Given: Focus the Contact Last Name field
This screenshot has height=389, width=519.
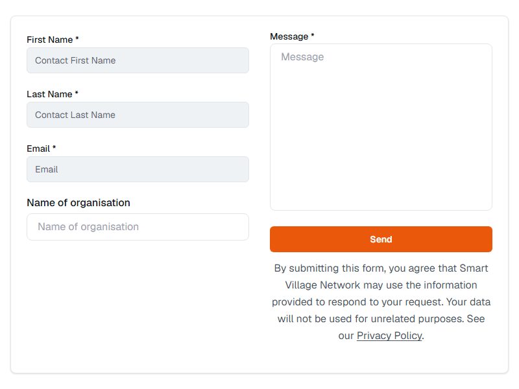Looking at the screenshot, I should pos(138,115).
